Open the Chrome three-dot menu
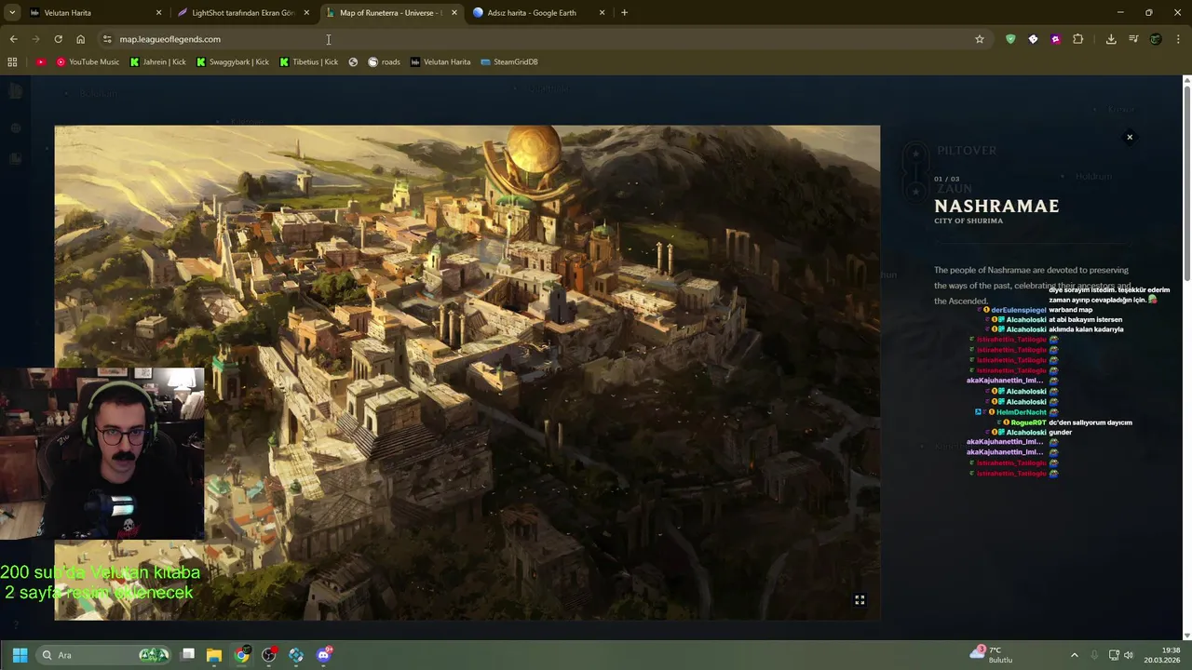The image size is (1192, 670). pyautogui.click(x=1178, y=39)
